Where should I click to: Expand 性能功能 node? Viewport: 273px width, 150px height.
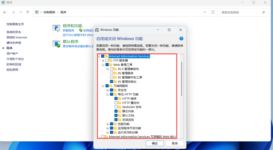[107, 124]
